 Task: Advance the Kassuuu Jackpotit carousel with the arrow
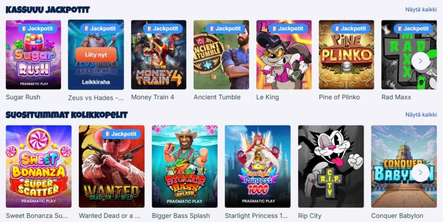click(x=421, y=61)
